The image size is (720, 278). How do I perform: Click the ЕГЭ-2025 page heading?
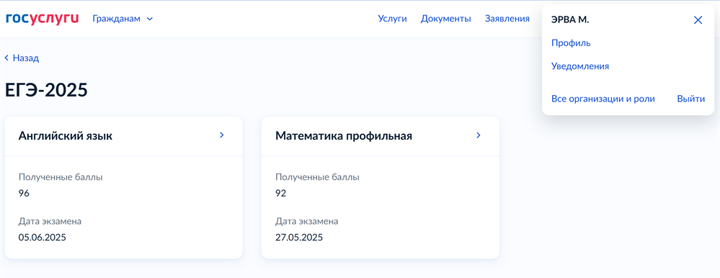click(x=46, y=90)
